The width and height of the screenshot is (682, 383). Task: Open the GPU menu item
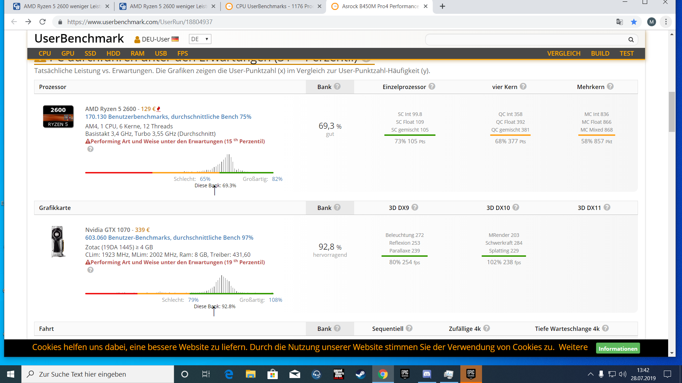67,54
